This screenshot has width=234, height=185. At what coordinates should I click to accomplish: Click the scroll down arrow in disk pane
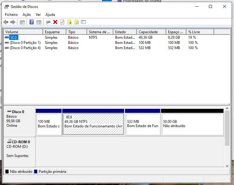[x=227, y=166]
